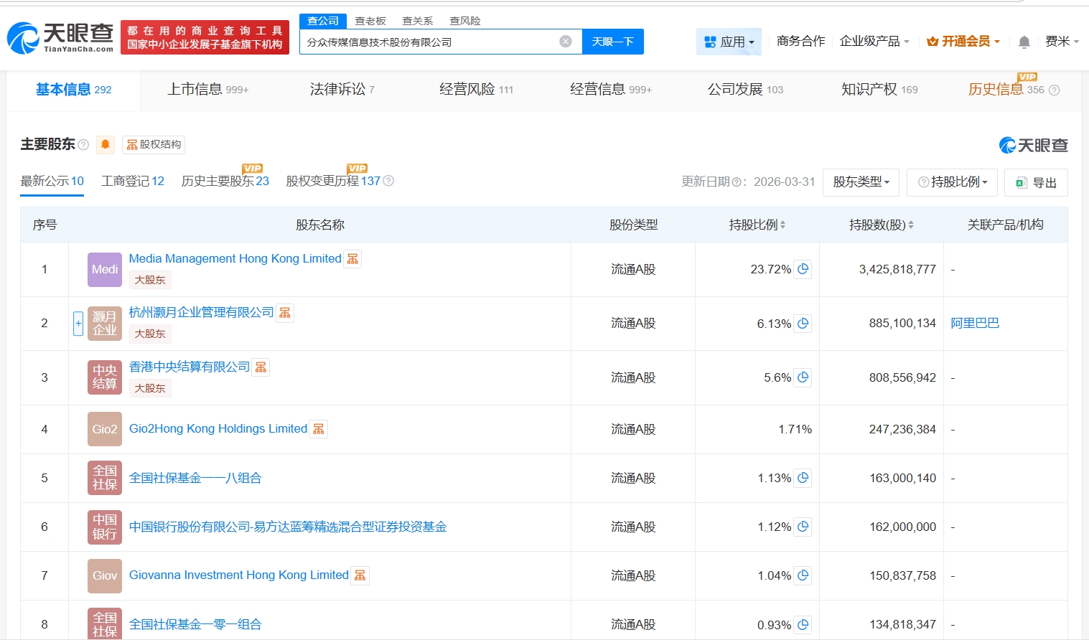This screenshot has height=640, width=1089.
Task: View equity structure icon for Giovanna Investment
Action: [x=360, y=575]
